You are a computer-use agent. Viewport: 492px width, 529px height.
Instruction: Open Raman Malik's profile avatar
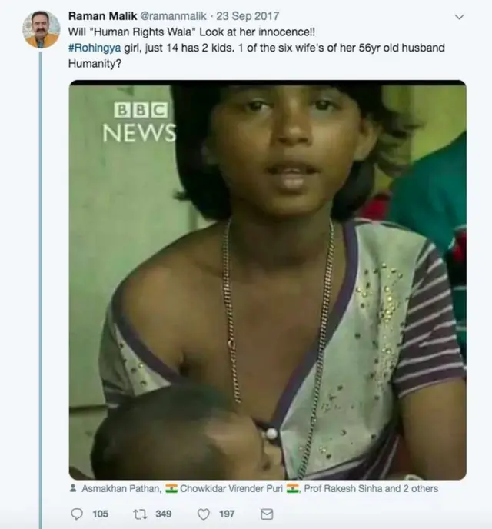click(x=40, y=30)
